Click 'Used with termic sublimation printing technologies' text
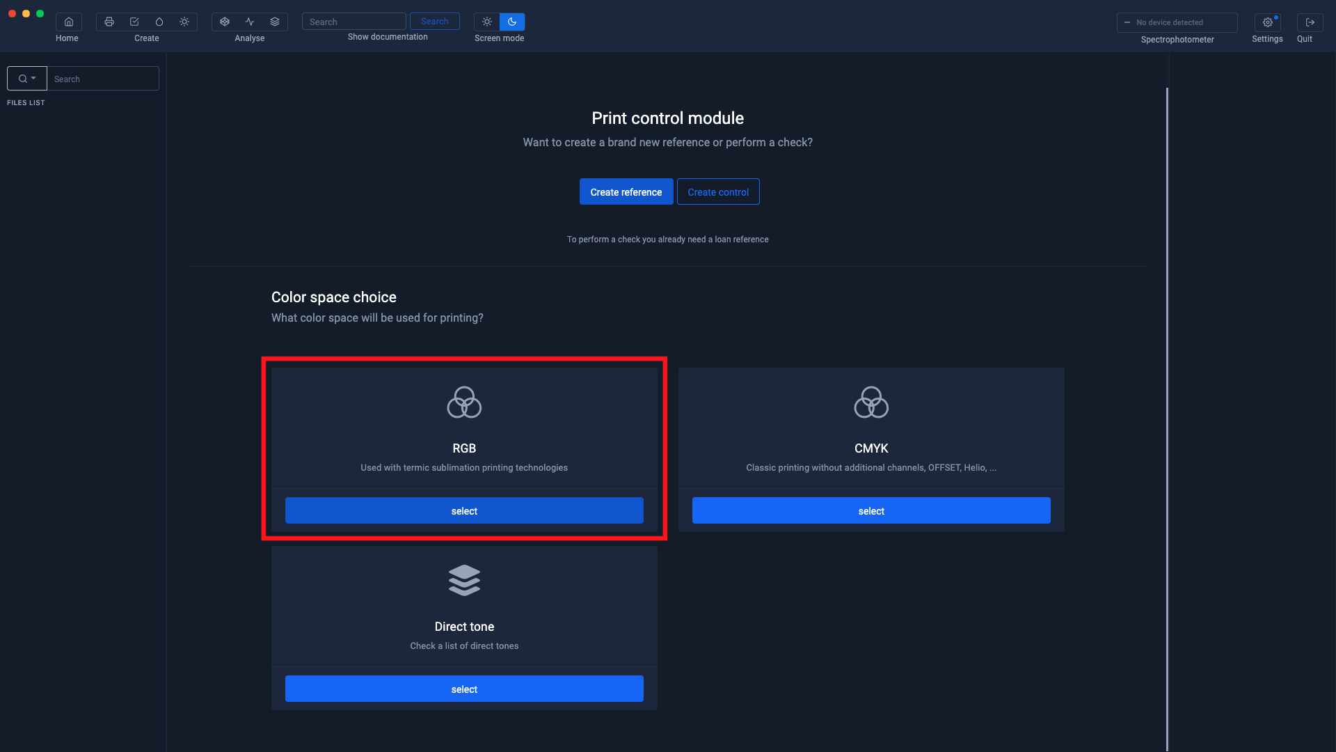The width and height of the screenshot is (1336, 752). coord(464,468)
